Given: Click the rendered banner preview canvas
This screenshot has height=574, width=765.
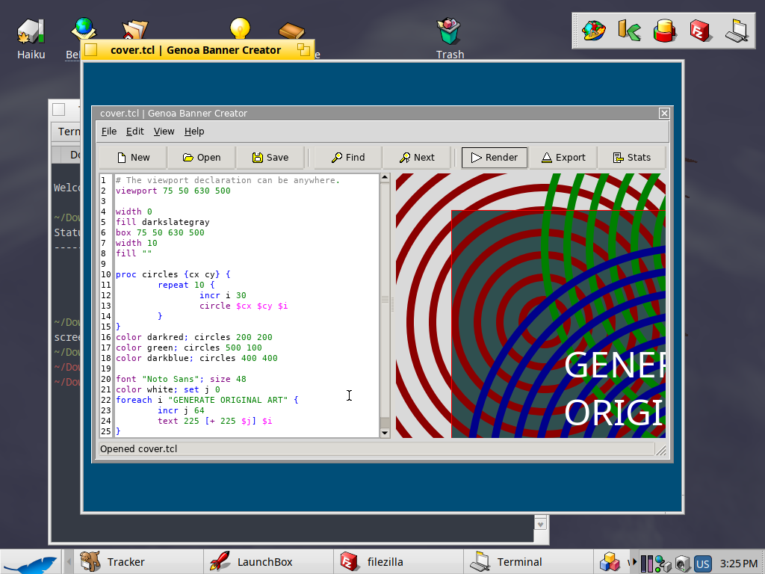Looking at the screenshot, I should coord(530,305).
